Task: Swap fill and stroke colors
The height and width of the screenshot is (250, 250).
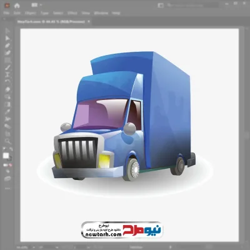Action: click(11, 149)
